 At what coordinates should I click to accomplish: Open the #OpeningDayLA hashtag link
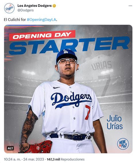coord(42,20)
